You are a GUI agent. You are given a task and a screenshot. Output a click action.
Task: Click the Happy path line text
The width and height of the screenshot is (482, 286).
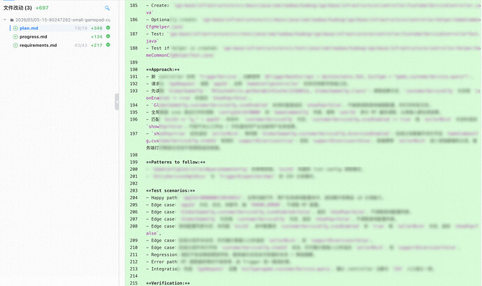[164, 198]
